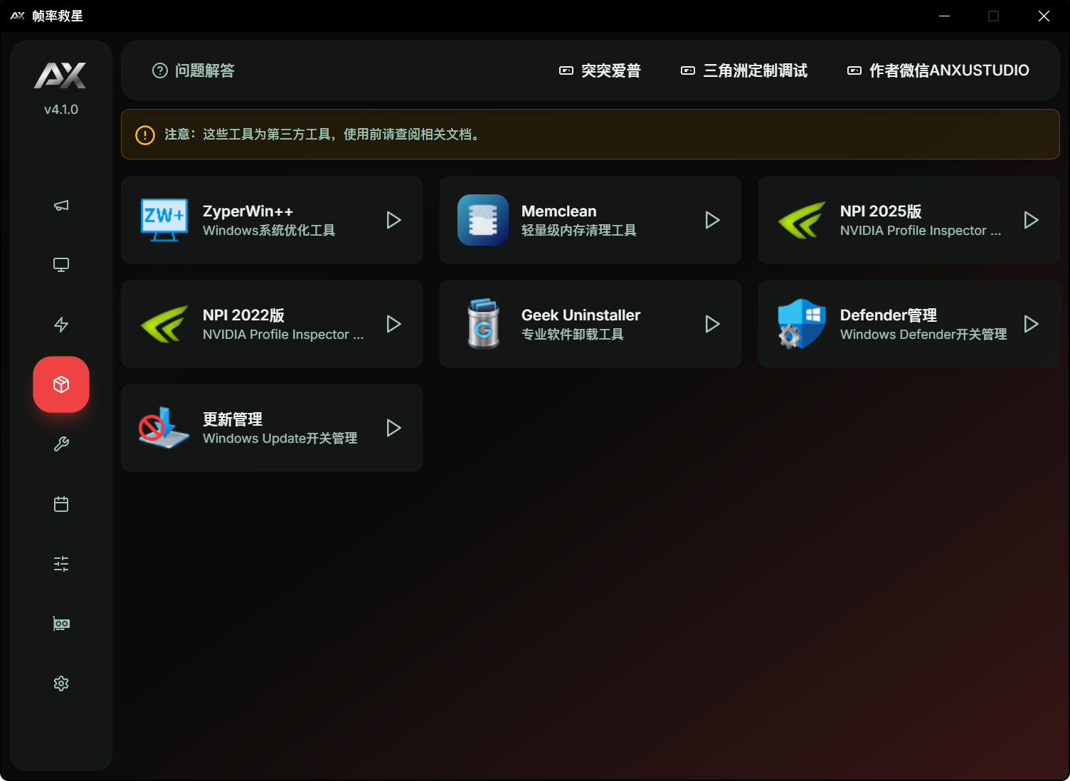Select the lightning bolt sidebar icon
The image size is (1070, 781).
point(61,325)
